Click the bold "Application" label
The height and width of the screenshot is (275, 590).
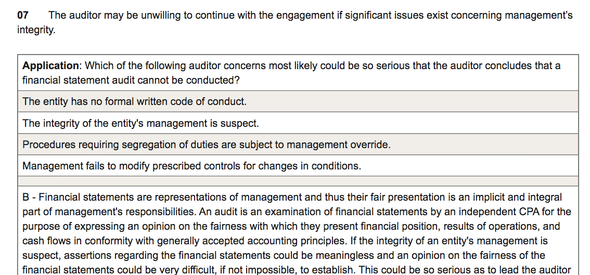50,66
